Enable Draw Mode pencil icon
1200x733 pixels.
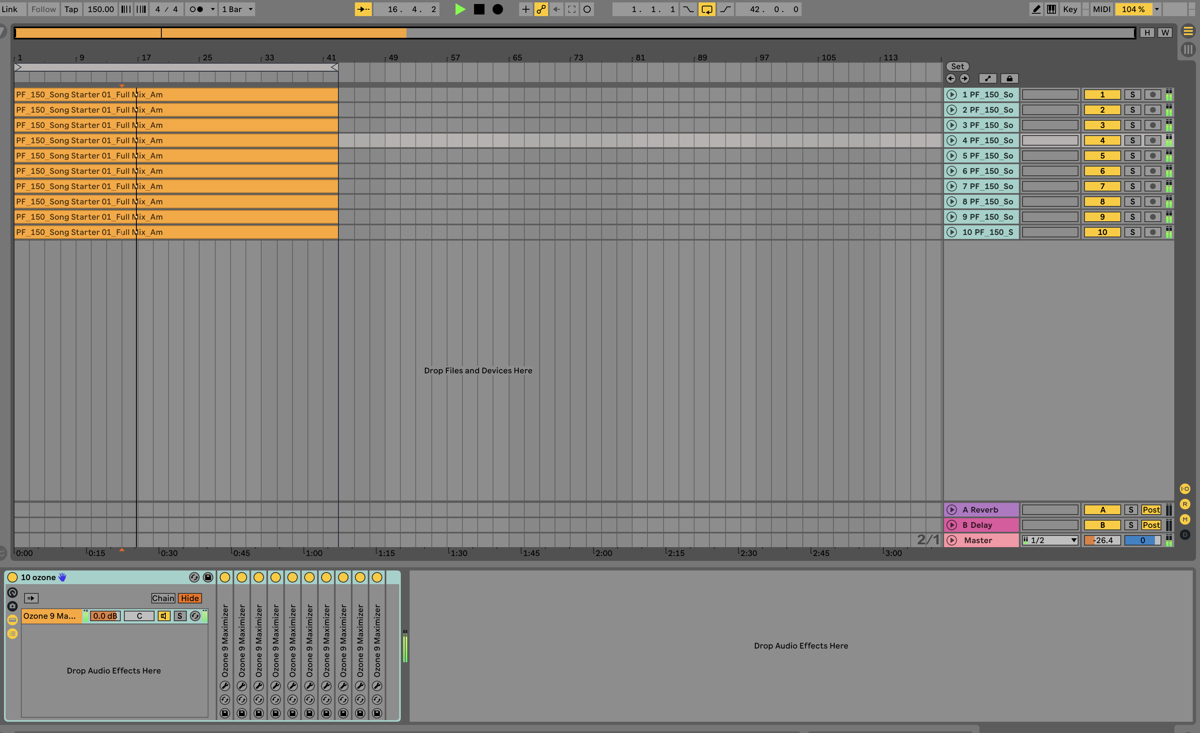[1036, 9]
